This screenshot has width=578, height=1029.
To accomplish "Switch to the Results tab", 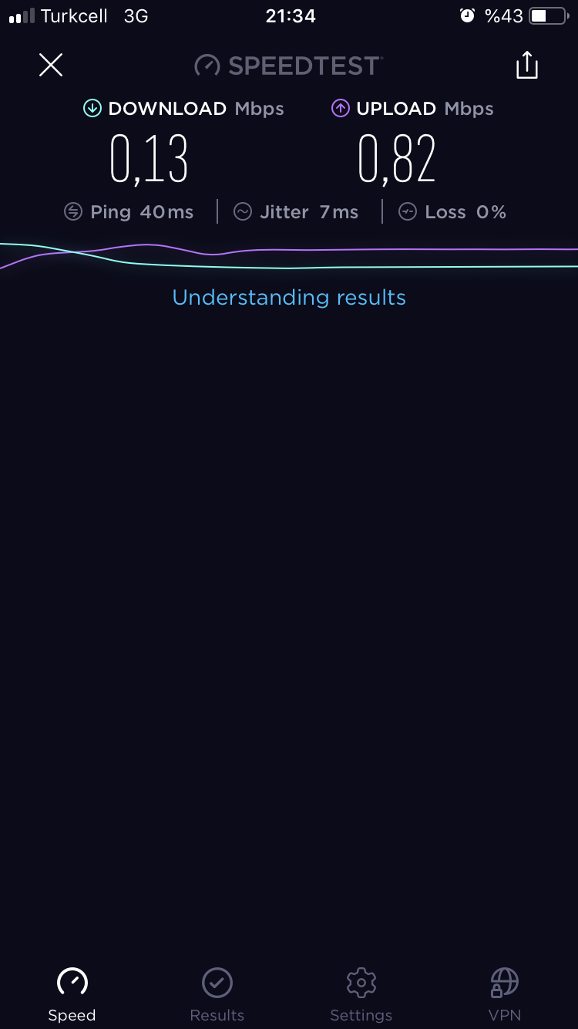I will 217,995.
